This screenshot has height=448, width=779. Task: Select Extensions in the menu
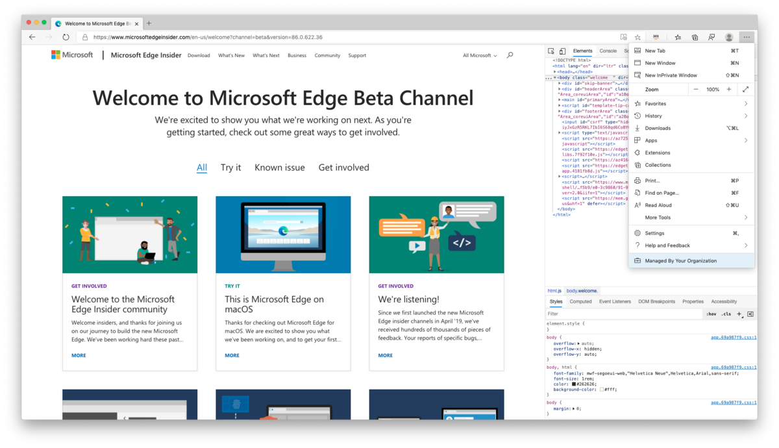691,153
